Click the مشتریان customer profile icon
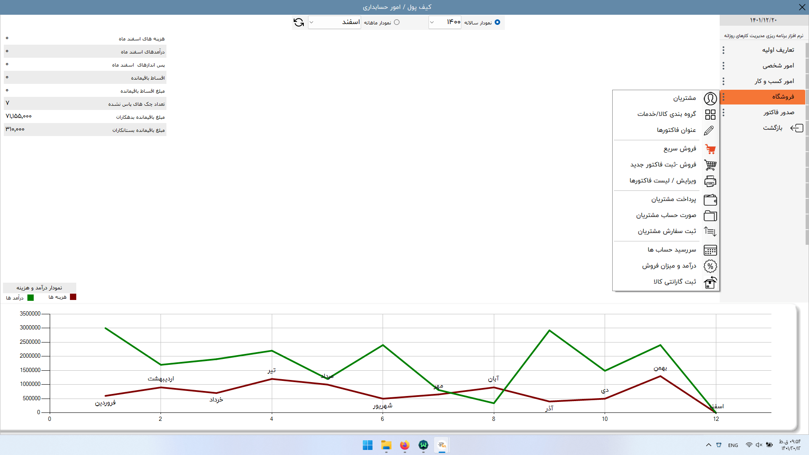Screen dimensions: 809x455 coord(710,98)
